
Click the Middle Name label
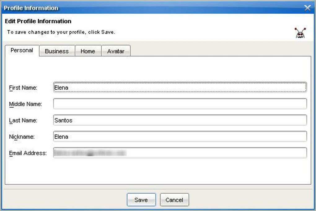coord(26,104)
